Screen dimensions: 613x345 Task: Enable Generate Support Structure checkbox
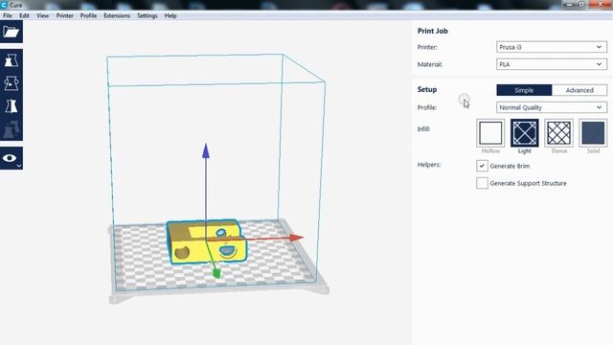482,183
